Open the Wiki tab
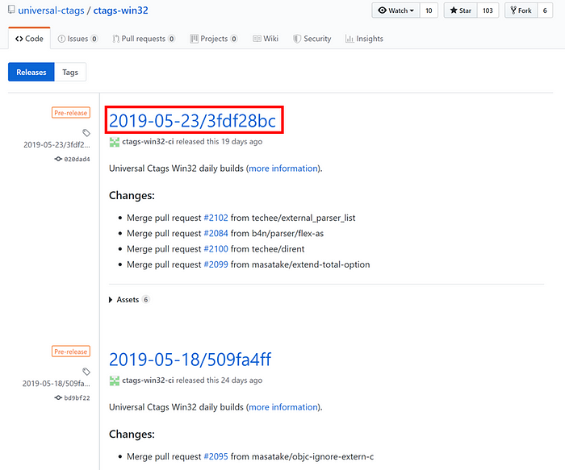565x470 pixels. click(x=266, y=39)
